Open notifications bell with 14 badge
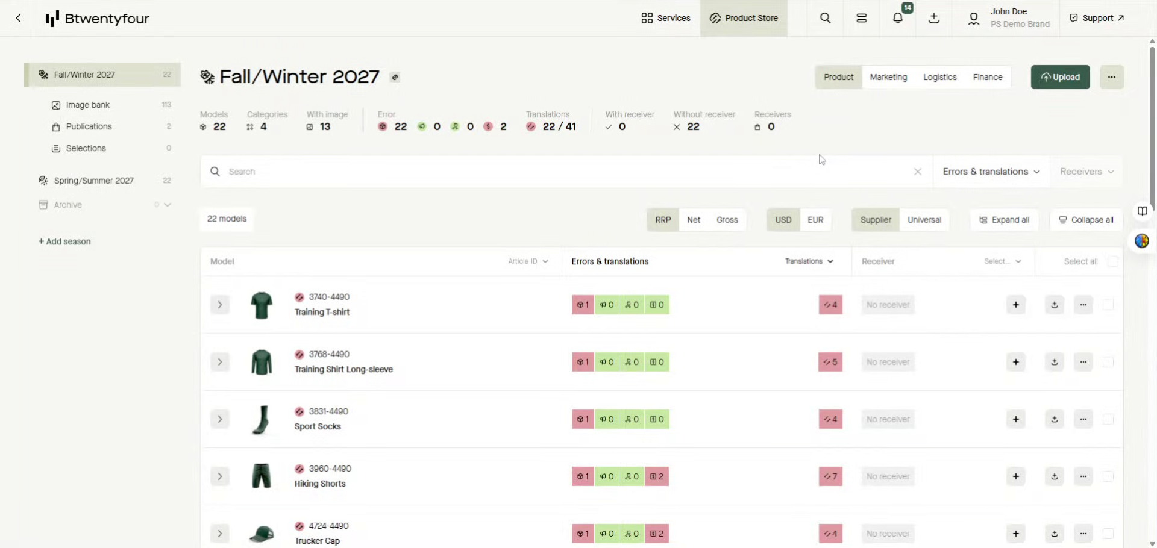 click(898, 18)
